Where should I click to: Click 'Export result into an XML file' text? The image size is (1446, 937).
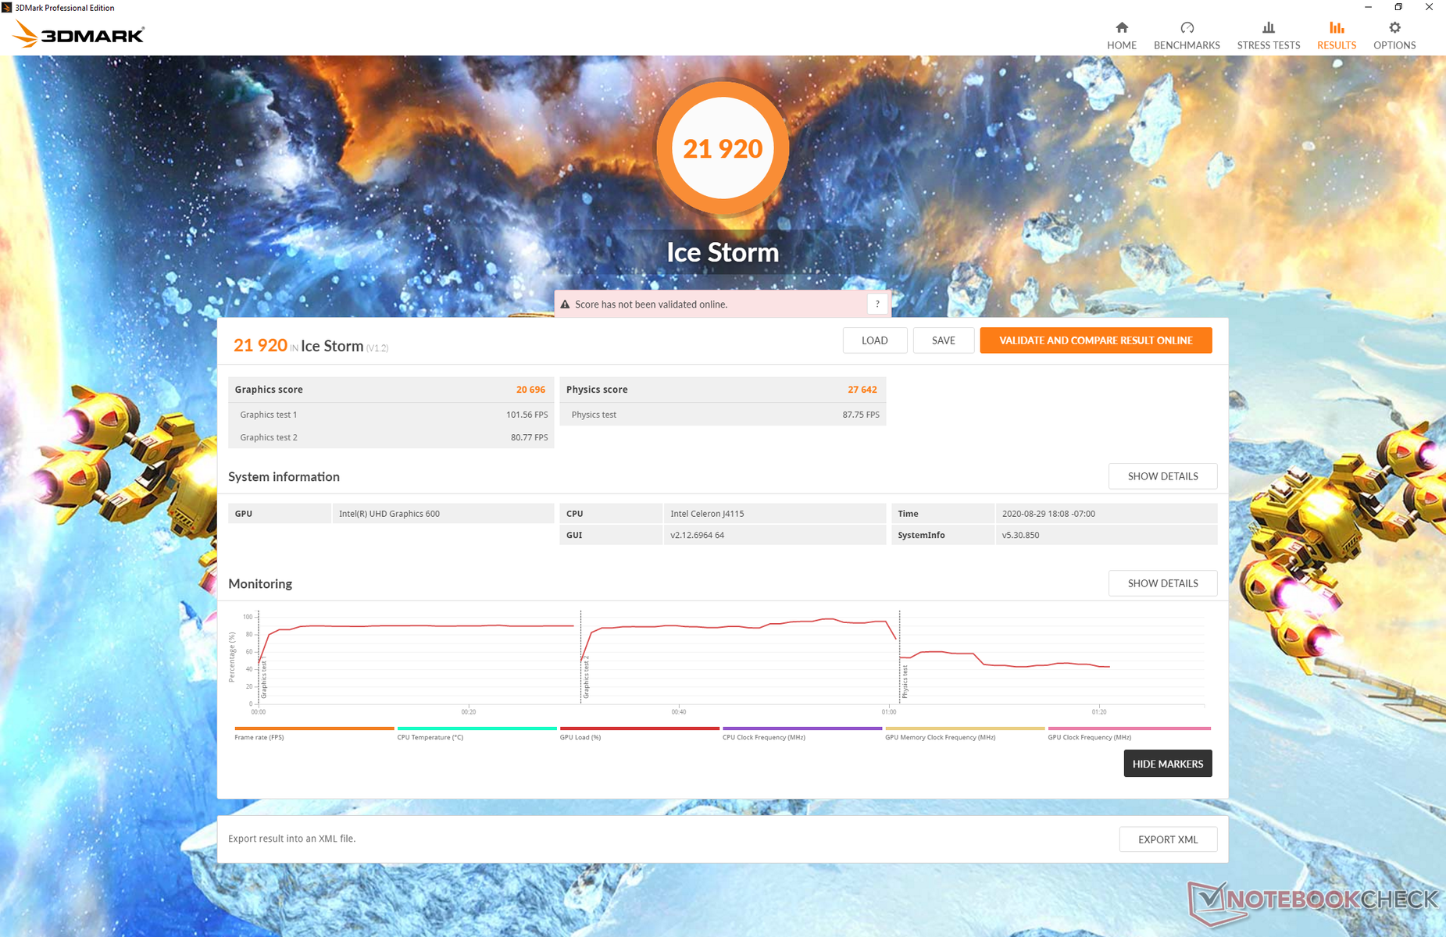click(x=291, y=839)
